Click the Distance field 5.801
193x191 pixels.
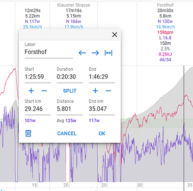[x=70, y=109]
